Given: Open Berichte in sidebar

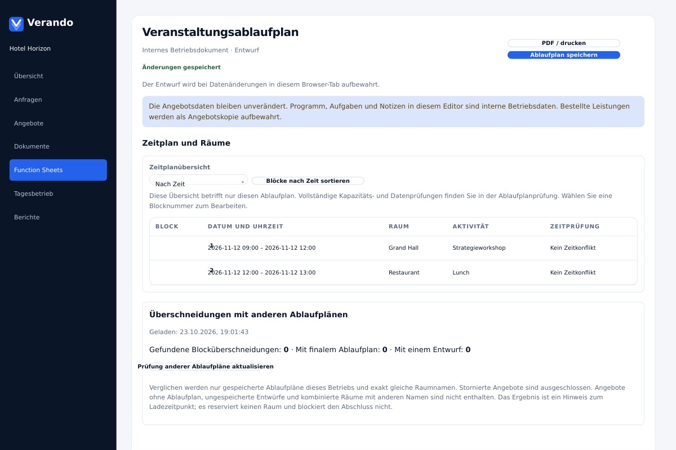Looking at the screenshot, I should 58,217.
